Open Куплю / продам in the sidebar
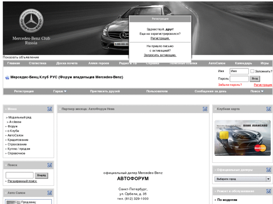The image size is (273, 204). (x=19, y=149)
